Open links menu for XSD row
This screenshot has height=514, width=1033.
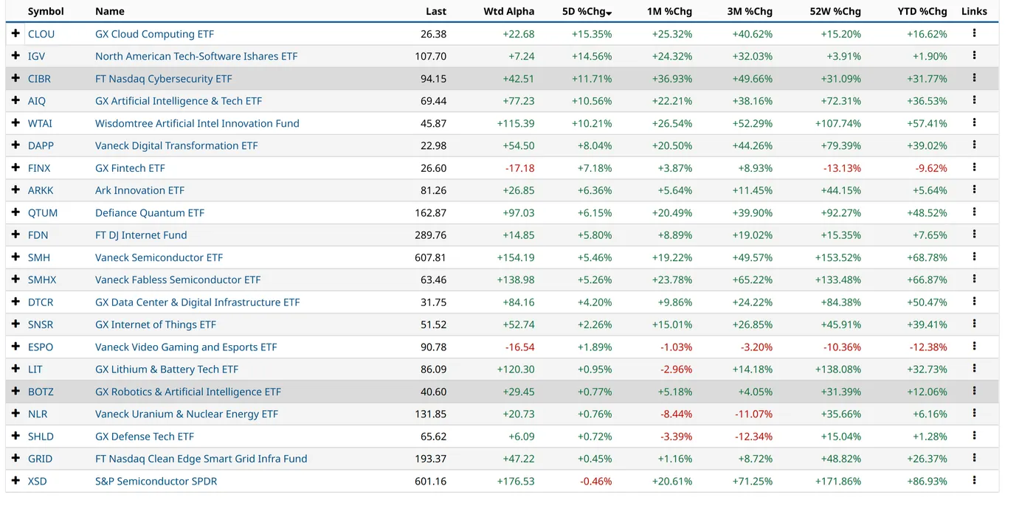[974, 480]
